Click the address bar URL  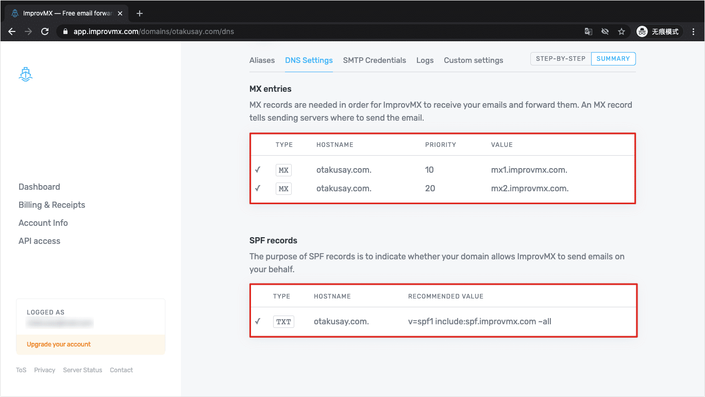pyautogui.click(x=154, y=31)
